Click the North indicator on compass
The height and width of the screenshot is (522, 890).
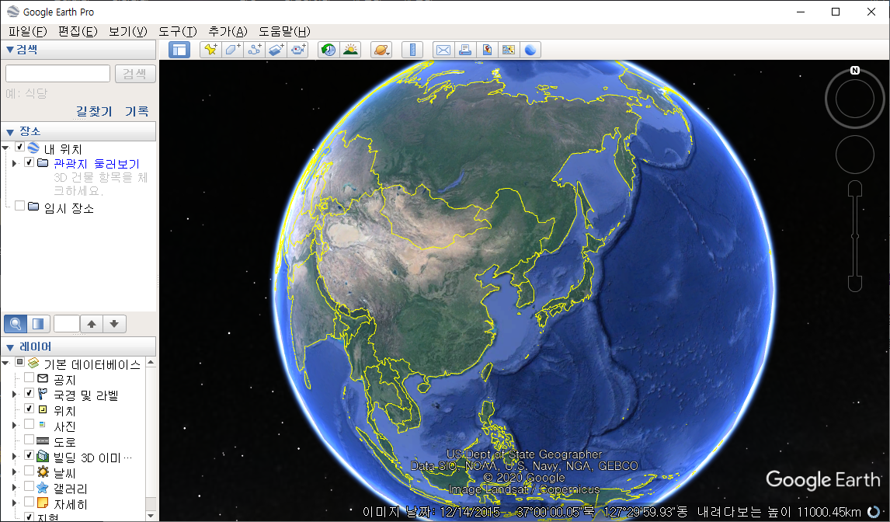point(855,71)
